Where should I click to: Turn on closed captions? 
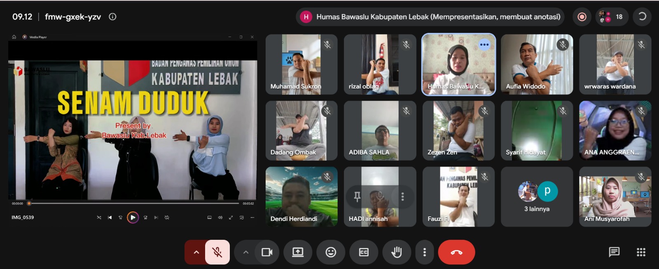[x=364, y=252]
